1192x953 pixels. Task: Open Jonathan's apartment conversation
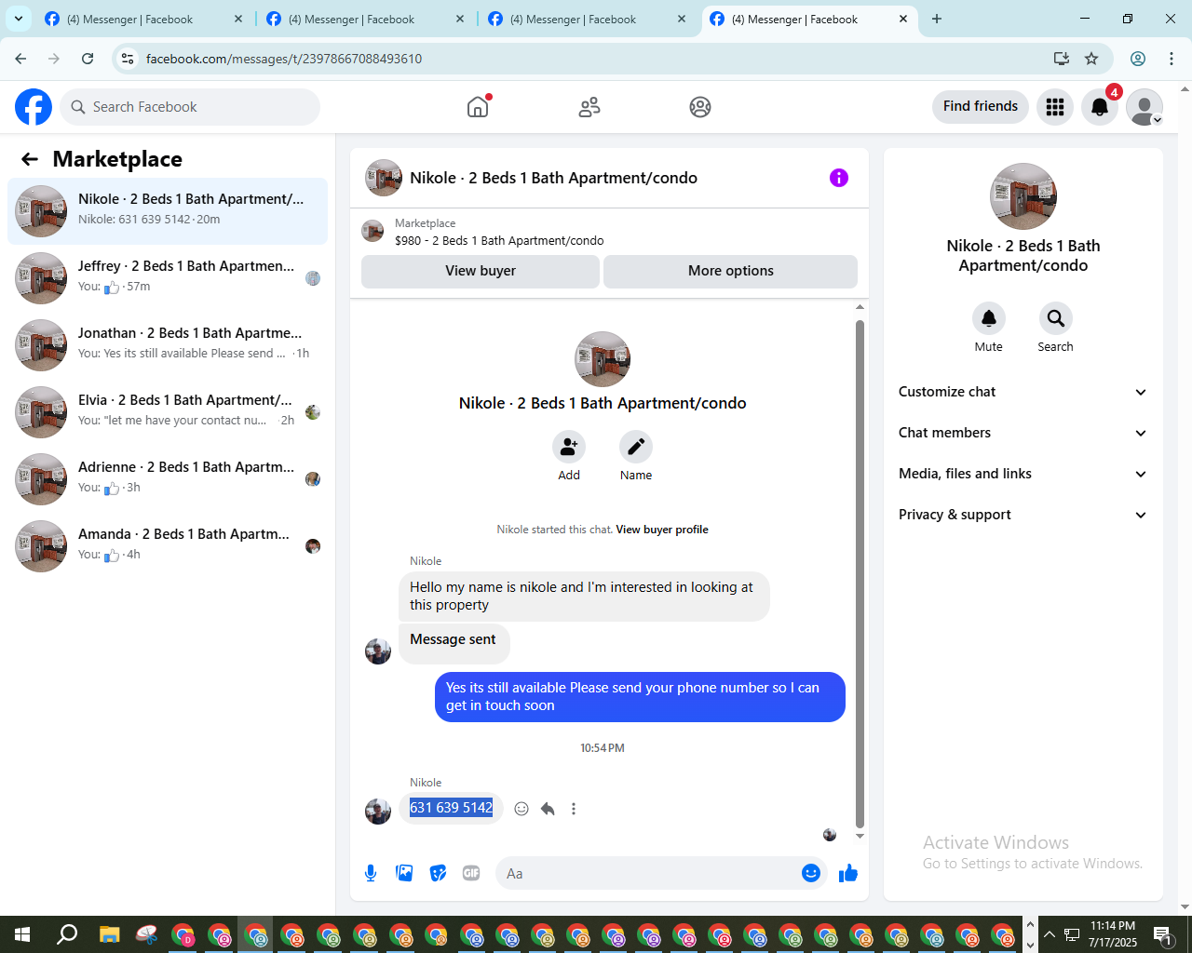[x=168, y=345]
